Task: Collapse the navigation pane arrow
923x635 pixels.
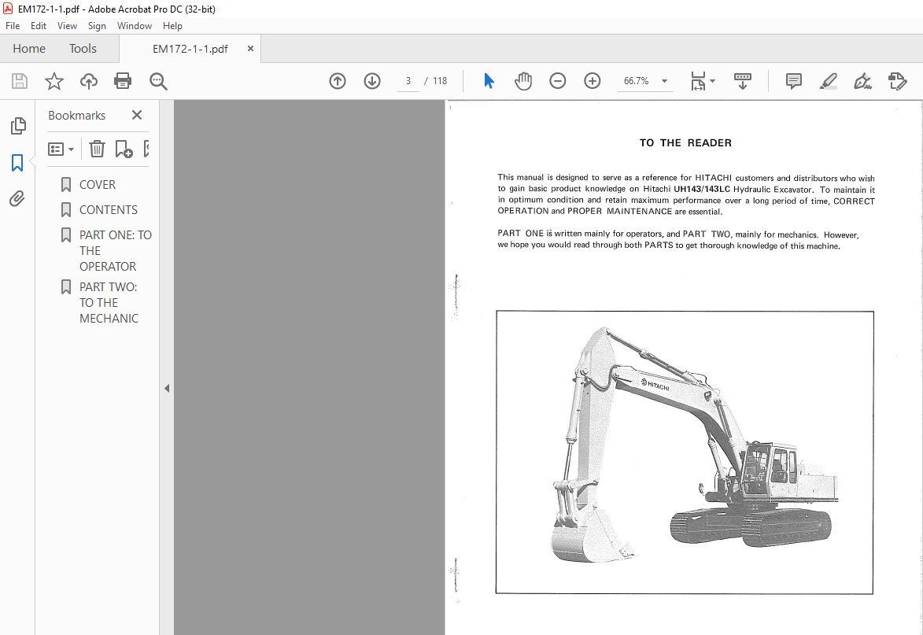Action: click(167, 389)
